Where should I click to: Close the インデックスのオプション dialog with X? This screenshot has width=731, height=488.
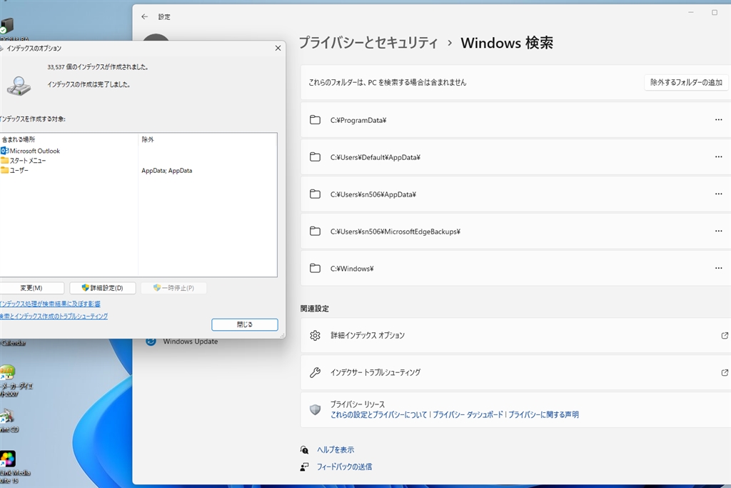278,48
